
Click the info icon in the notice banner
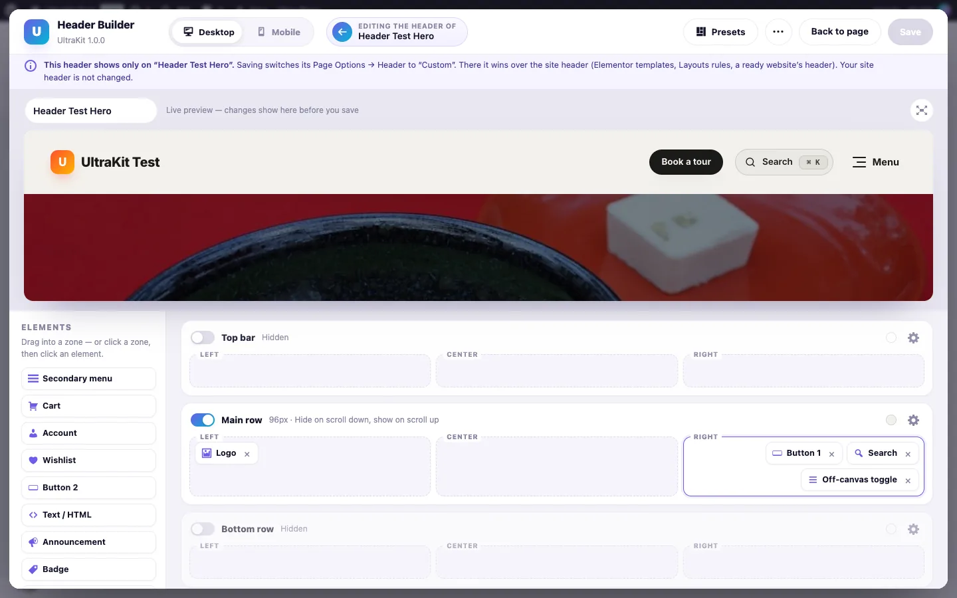coord(31,66)
